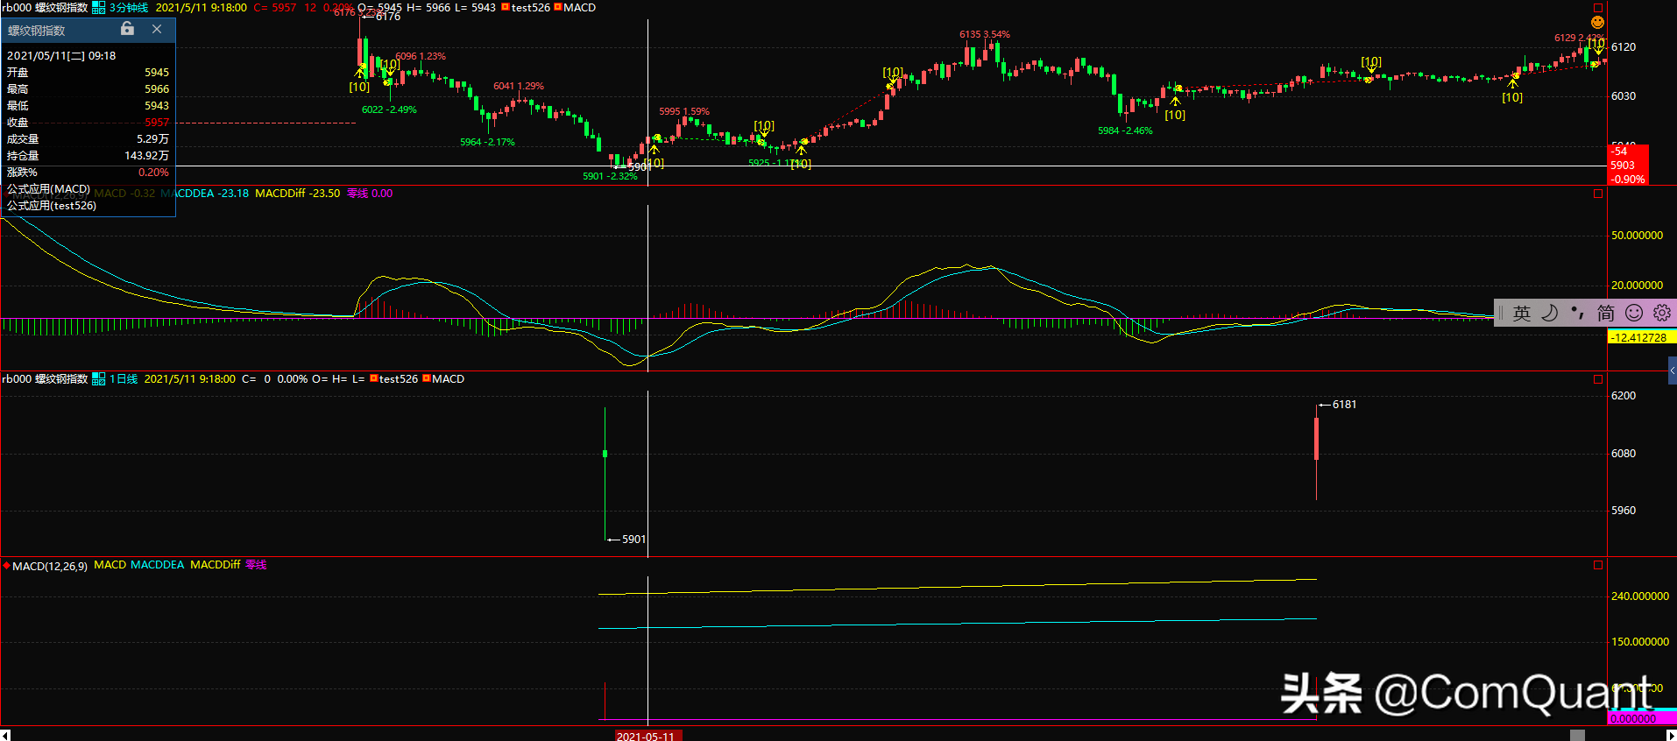Click the cyan MACDDEA label in the lower pane

158,565
